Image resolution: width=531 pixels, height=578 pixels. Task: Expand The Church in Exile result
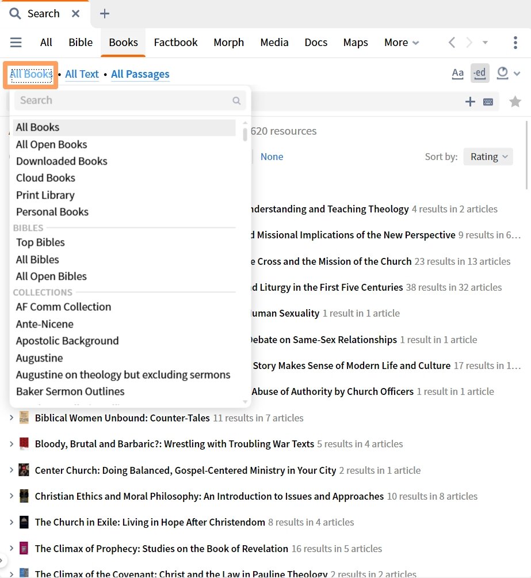coord(12,522)
